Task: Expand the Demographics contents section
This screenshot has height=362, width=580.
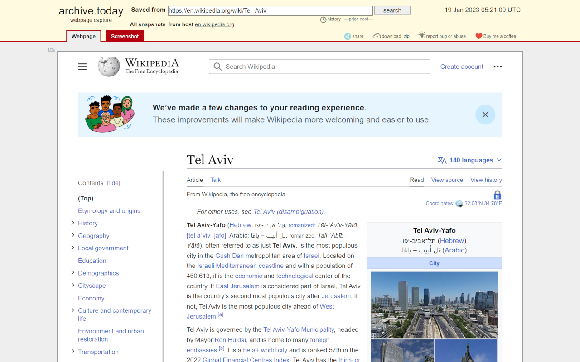Action: click(72, 272)
